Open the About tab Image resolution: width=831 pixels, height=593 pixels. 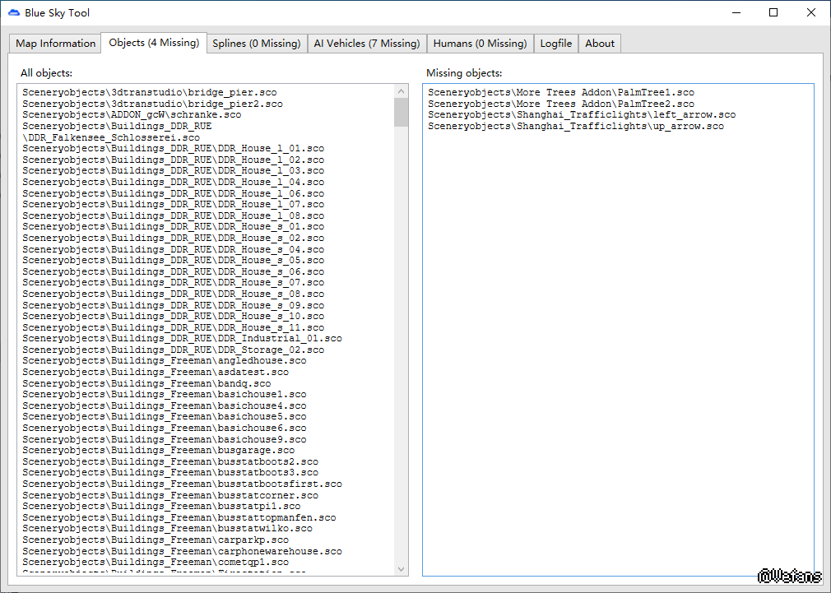[600, 44]
